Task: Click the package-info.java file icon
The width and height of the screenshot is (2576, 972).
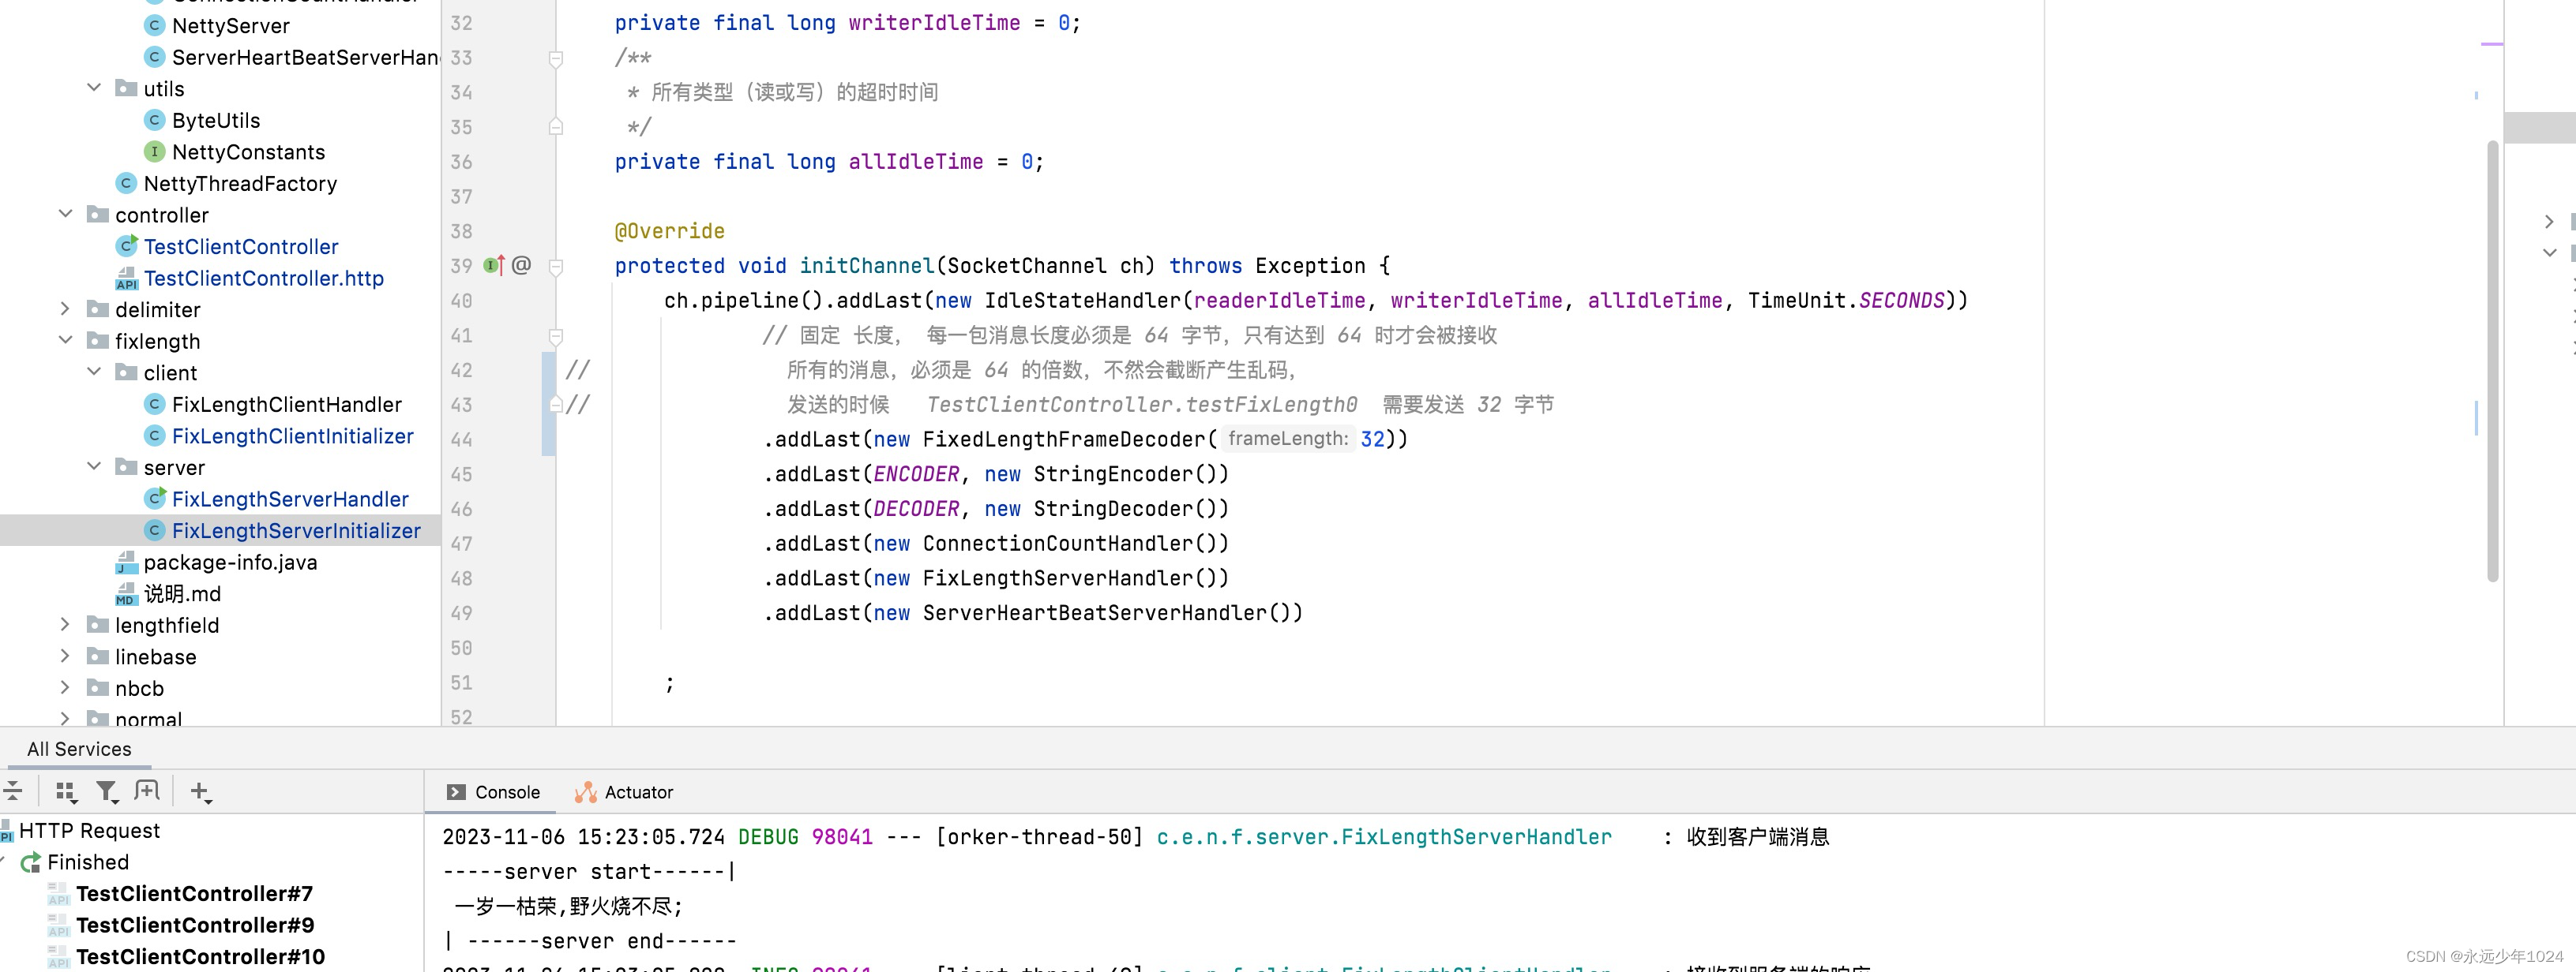Action: 126,563
